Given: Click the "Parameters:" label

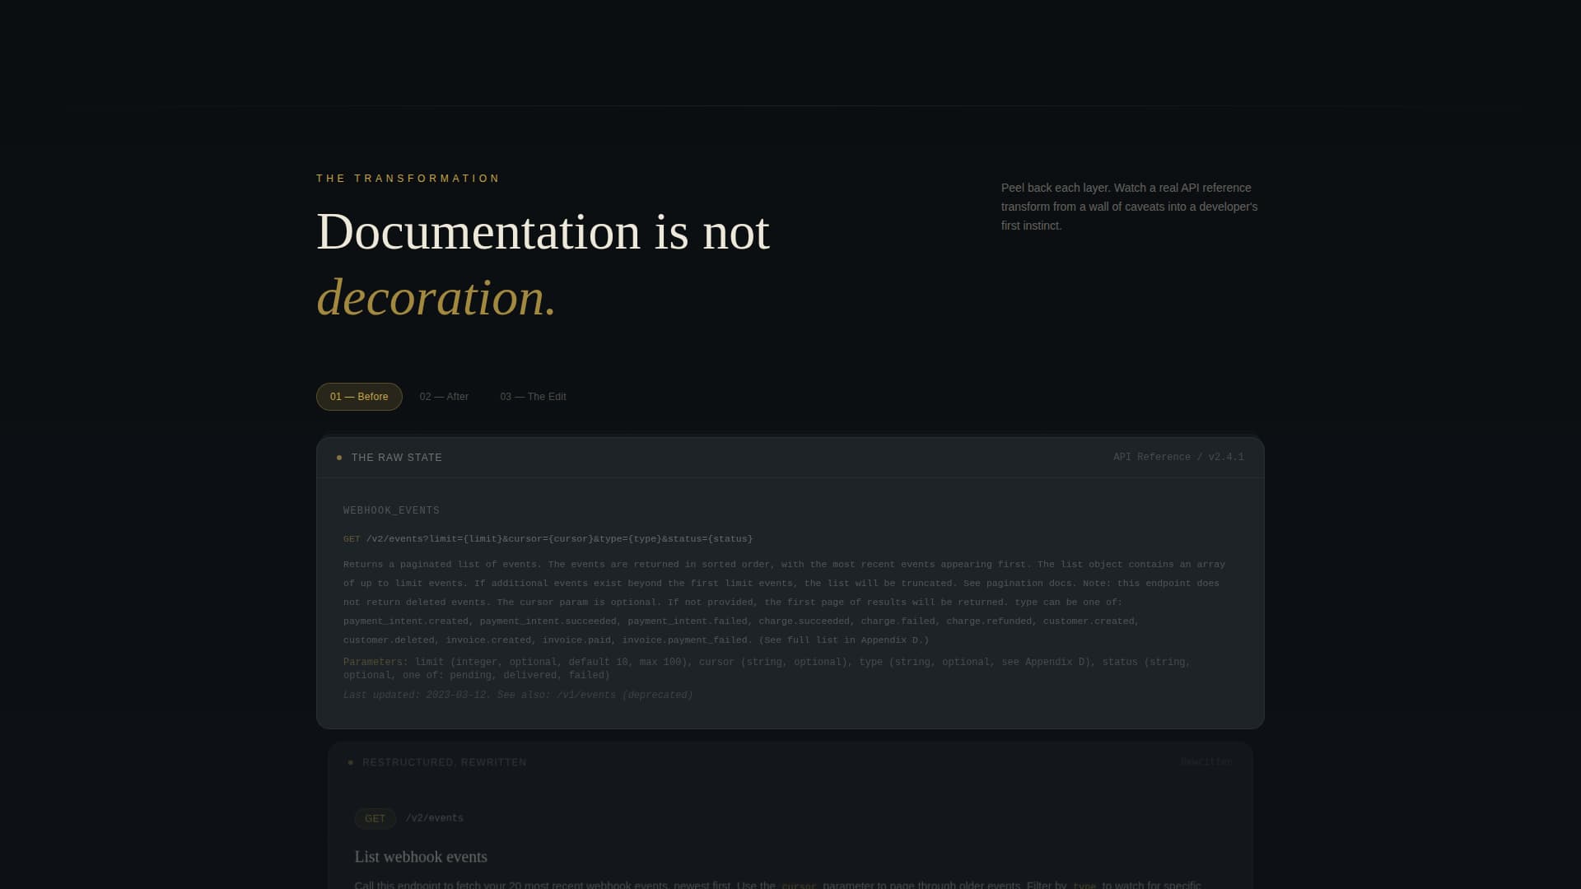Looking at the screenshot, I should coord(375,662).
